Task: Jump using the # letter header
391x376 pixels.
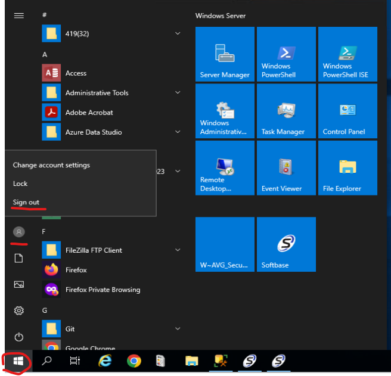Action: point(44,15)
